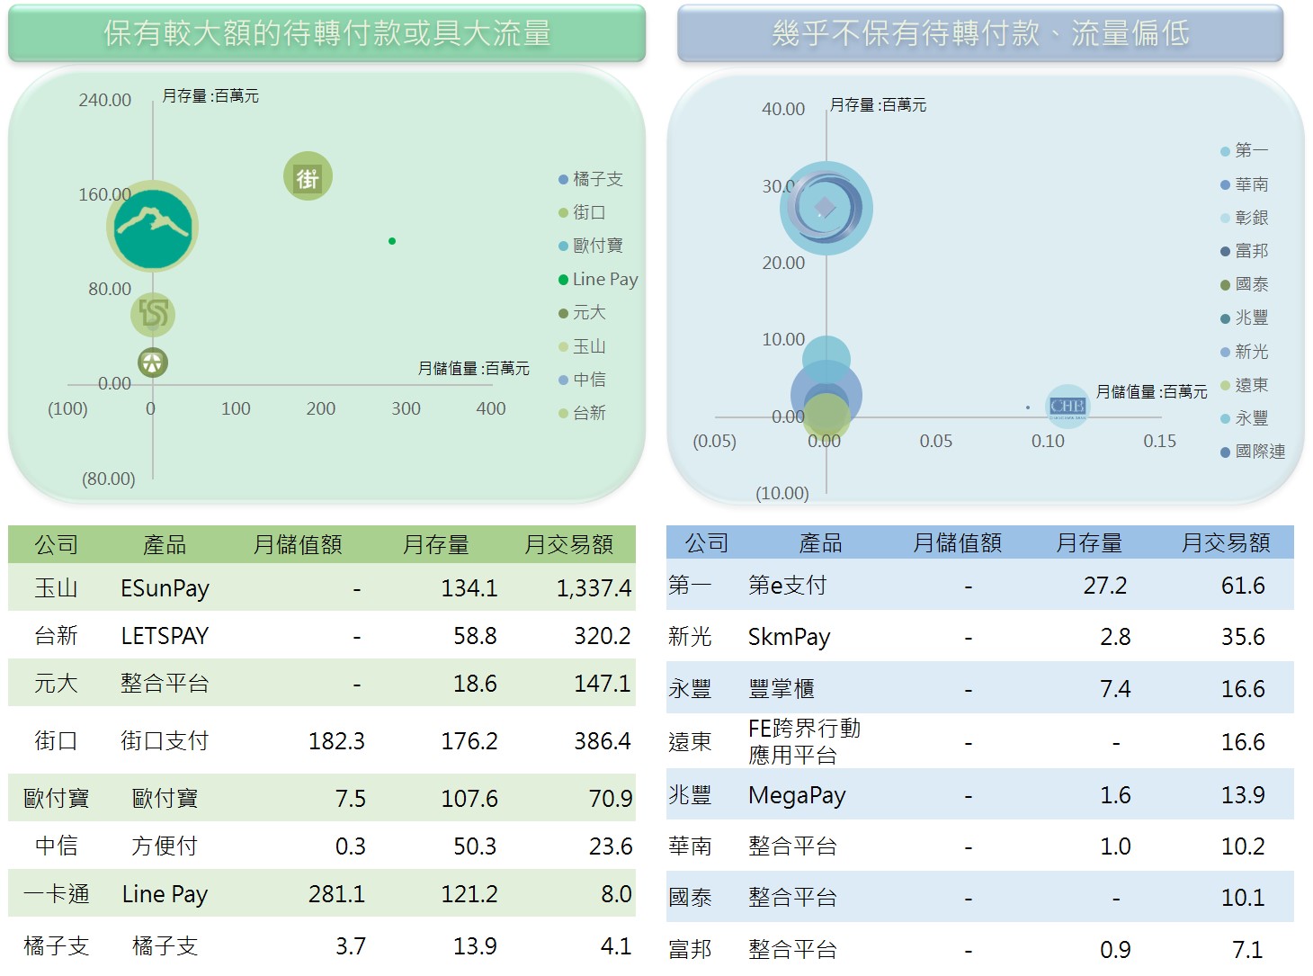Click 320.2 transaction value

coord(603,636)
